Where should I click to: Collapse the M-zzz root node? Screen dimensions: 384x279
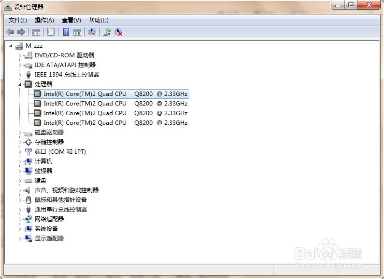click(11, 46)
